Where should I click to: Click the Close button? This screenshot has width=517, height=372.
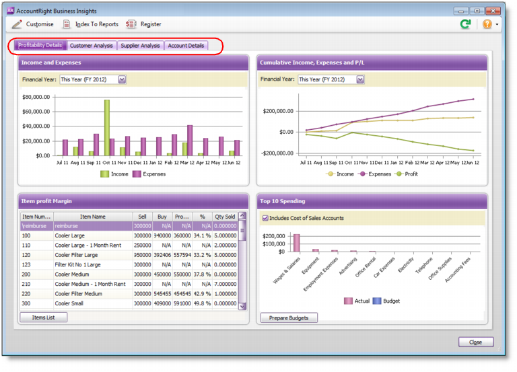(476, 342)
